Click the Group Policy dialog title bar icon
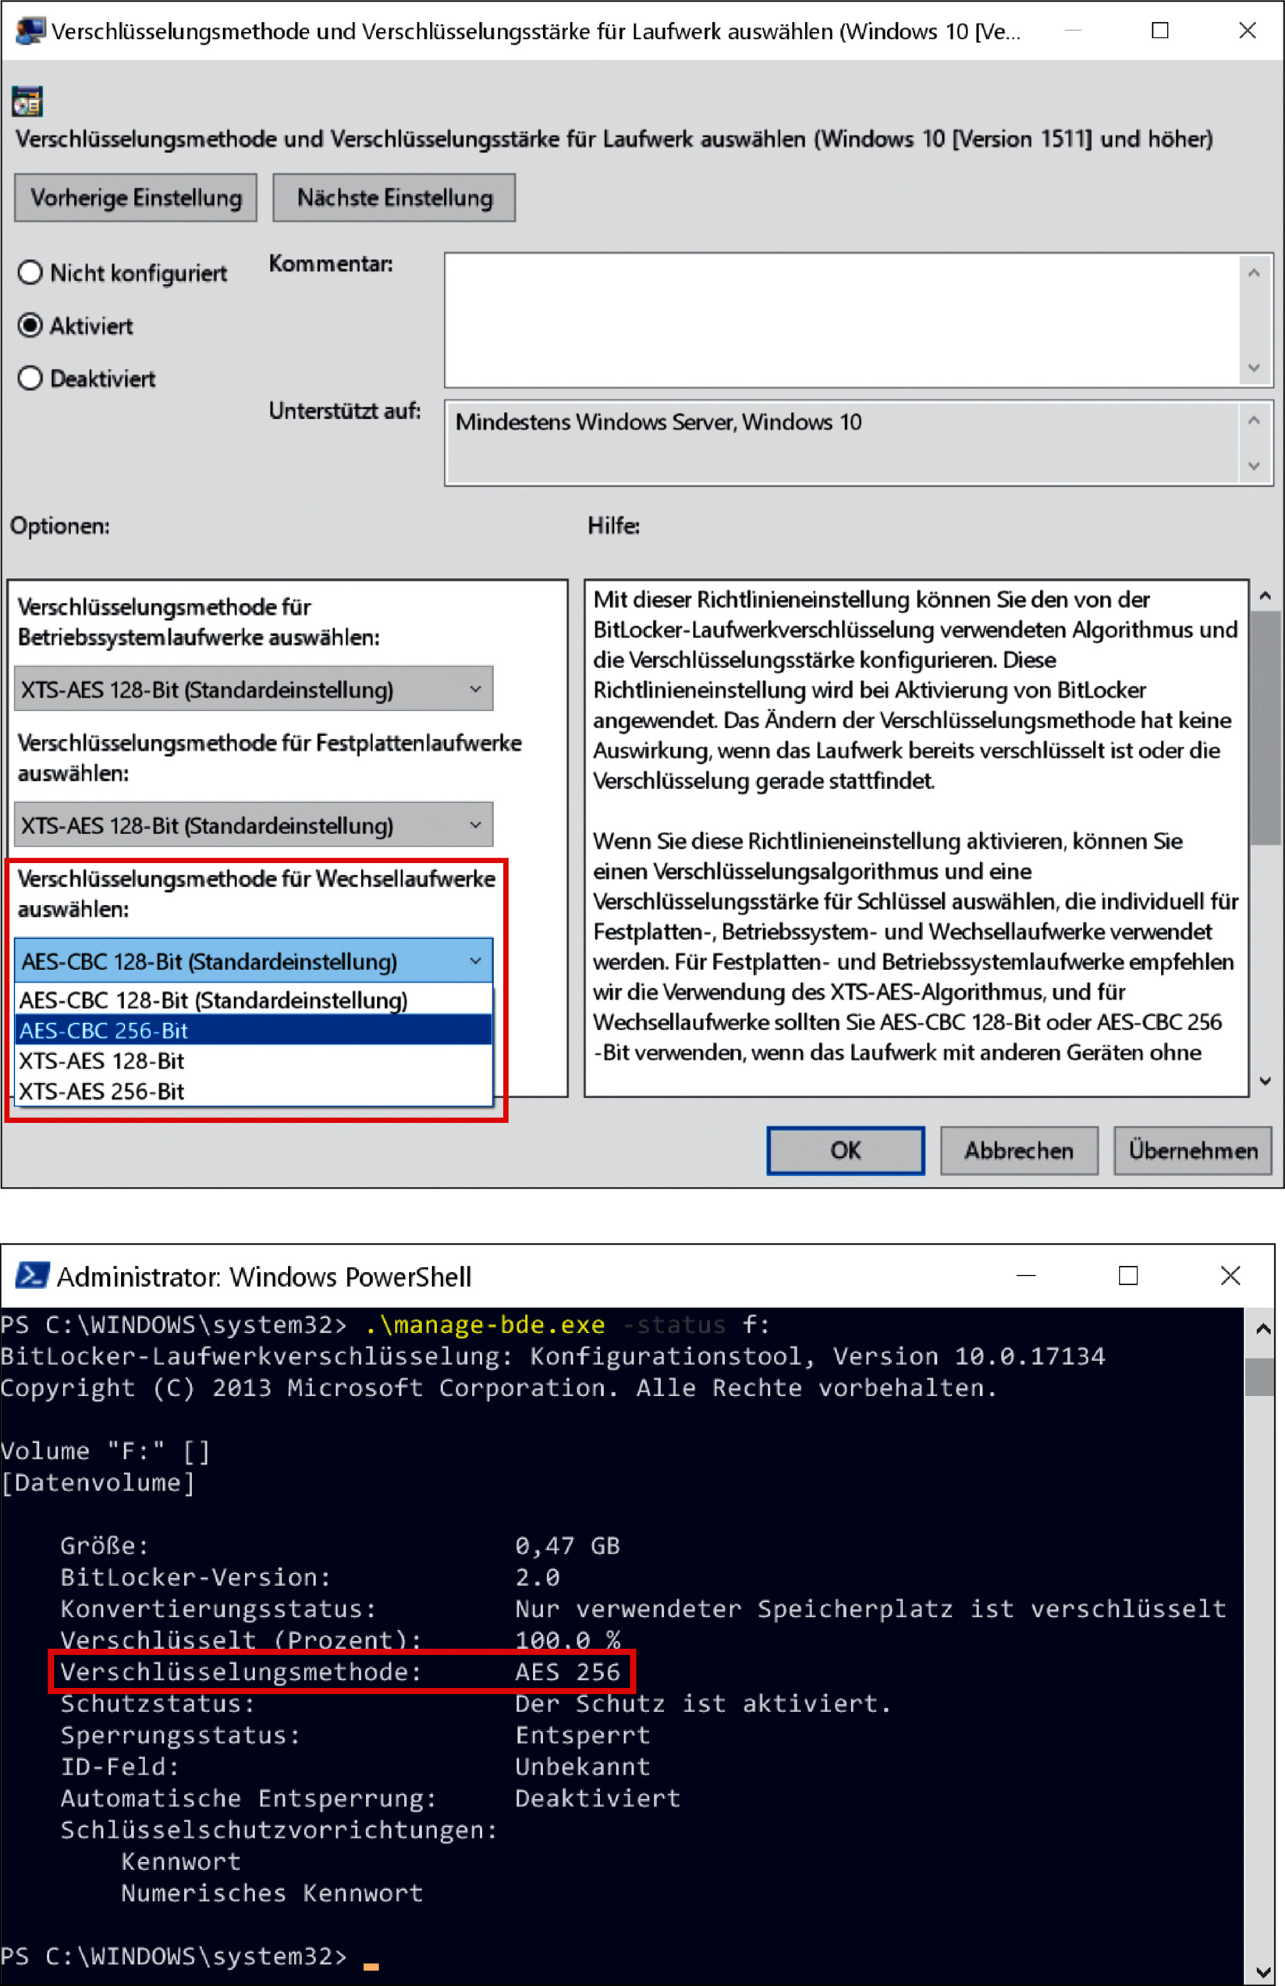Image resolution: width=1285 pixels, height=1986 pixels. [x=29, y=31]
